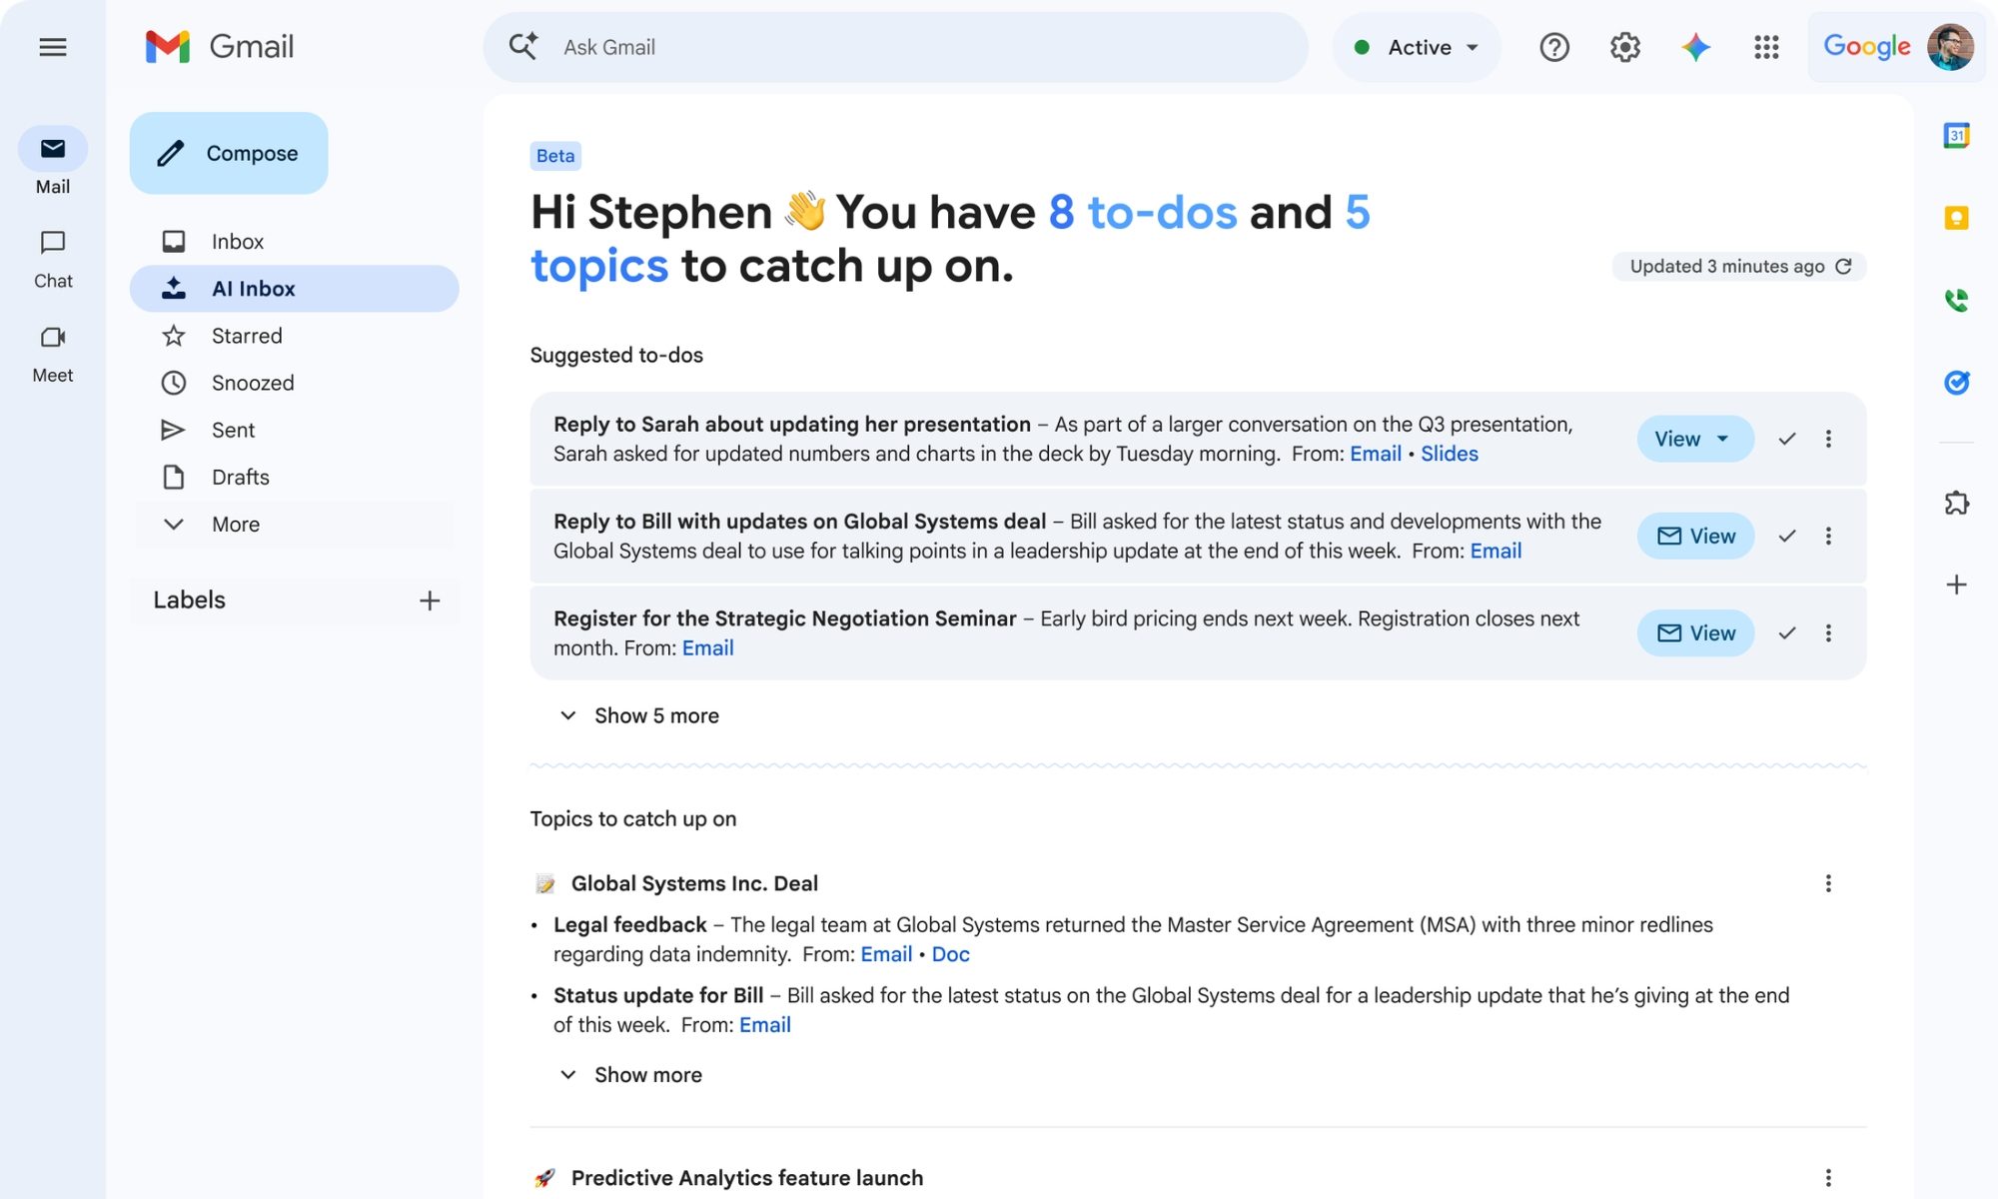This screenshot has width=1998, height=1199.
Task: Select Starred in the left sidebar
Action: pyautogui.click(x=247, y=336)
